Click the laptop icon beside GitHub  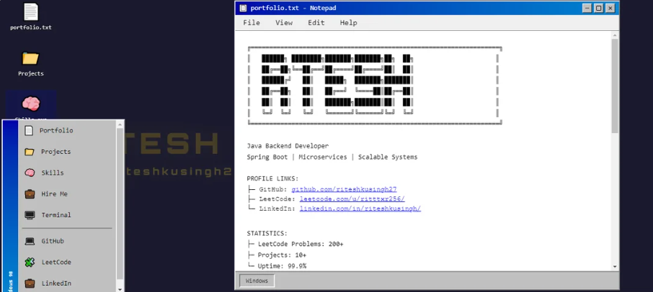30,241
